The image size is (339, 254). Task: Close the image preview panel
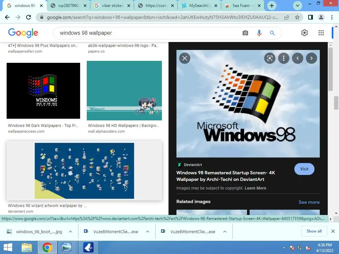coord(185,58)
